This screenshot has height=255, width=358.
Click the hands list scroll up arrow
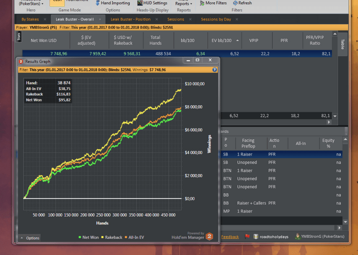click(345, 139)
